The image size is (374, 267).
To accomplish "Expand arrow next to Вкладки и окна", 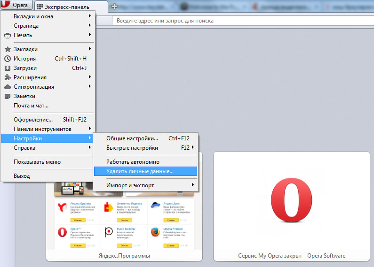I will (x=90, y=16).
